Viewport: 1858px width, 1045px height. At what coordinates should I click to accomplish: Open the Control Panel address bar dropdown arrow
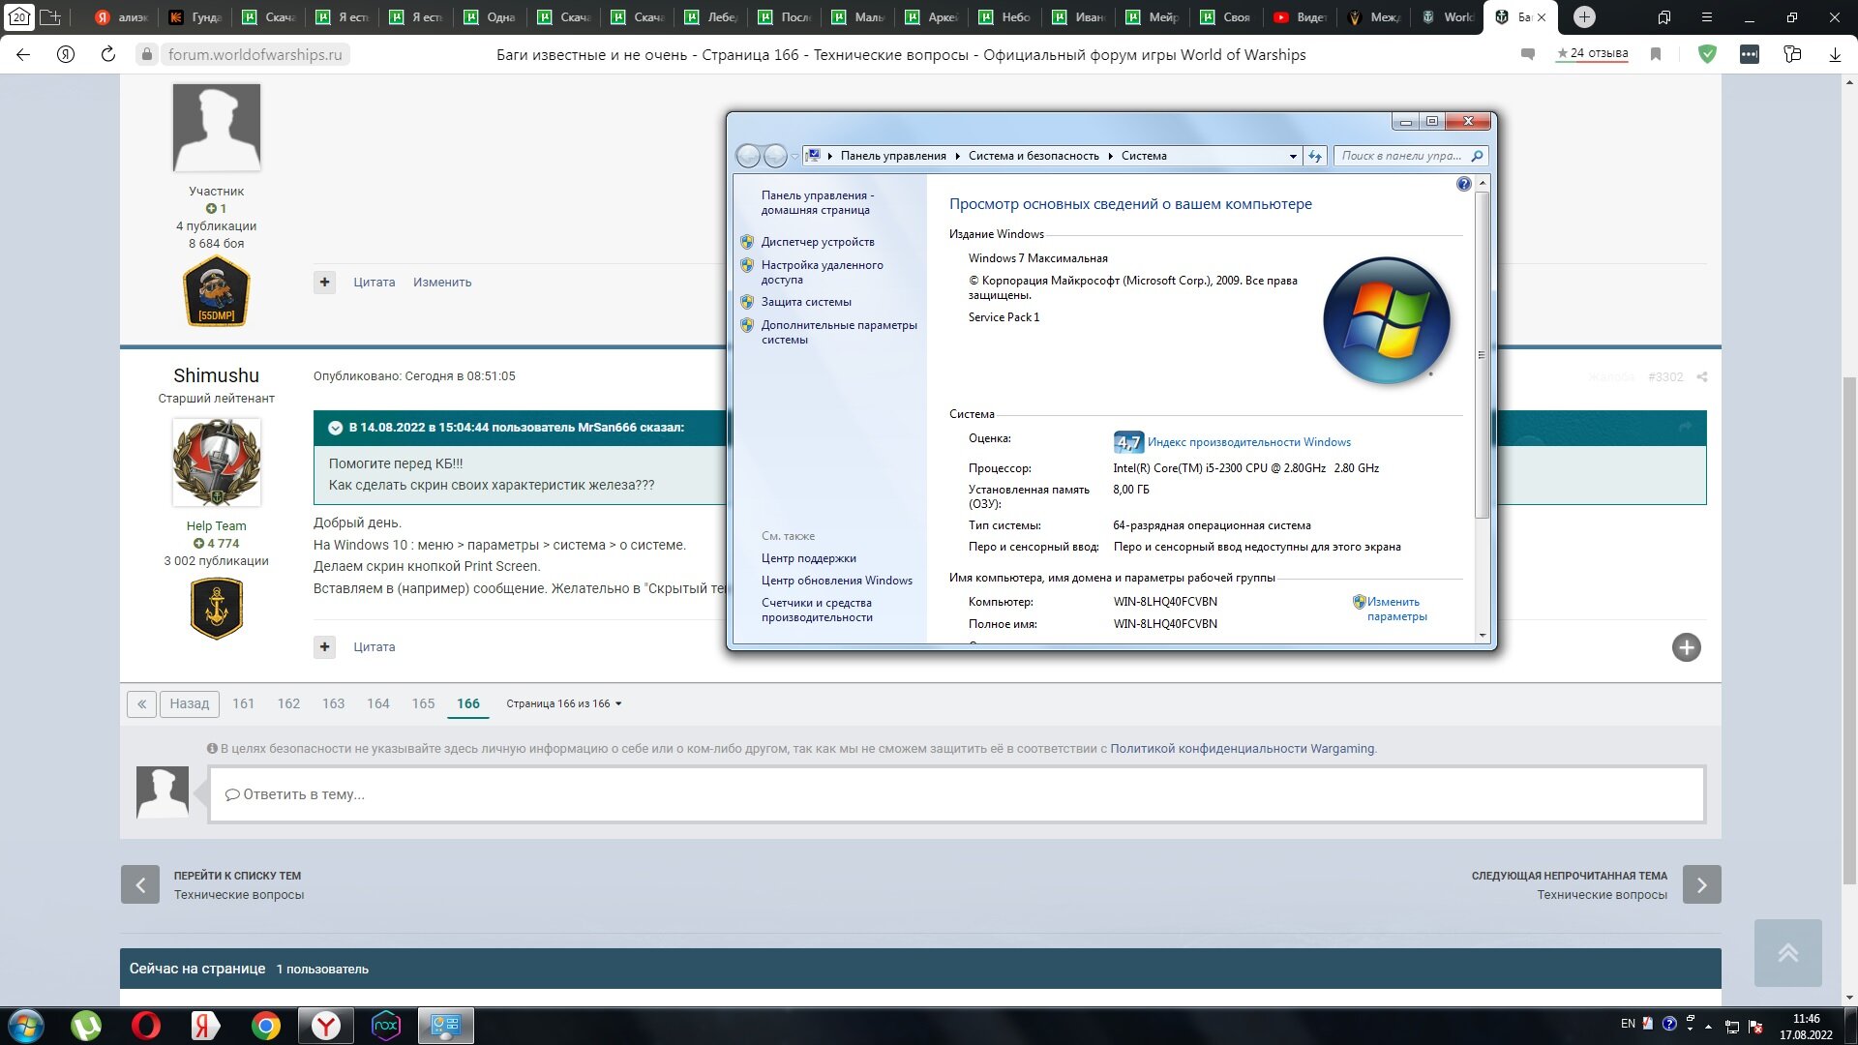[1293, 156]
